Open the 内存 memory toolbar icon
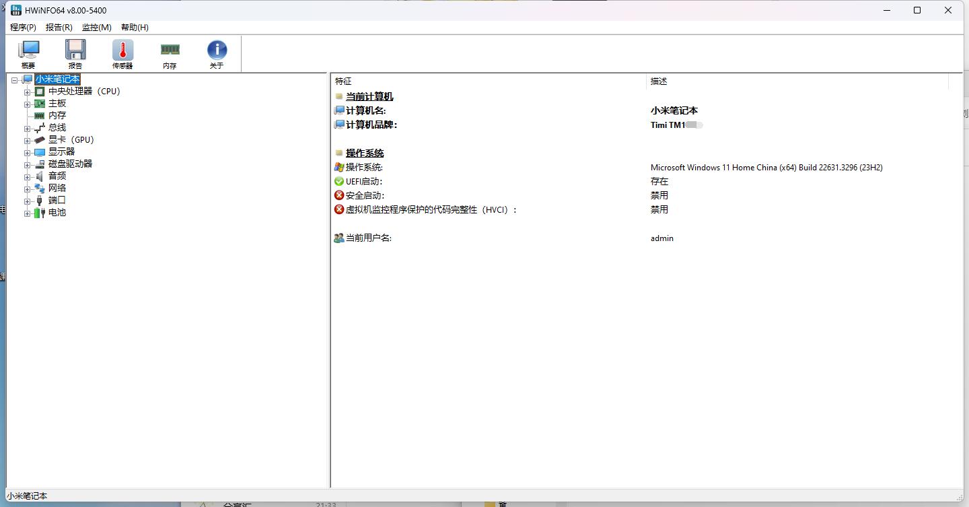This screenshot has height=507, width=969. (170, 54)
